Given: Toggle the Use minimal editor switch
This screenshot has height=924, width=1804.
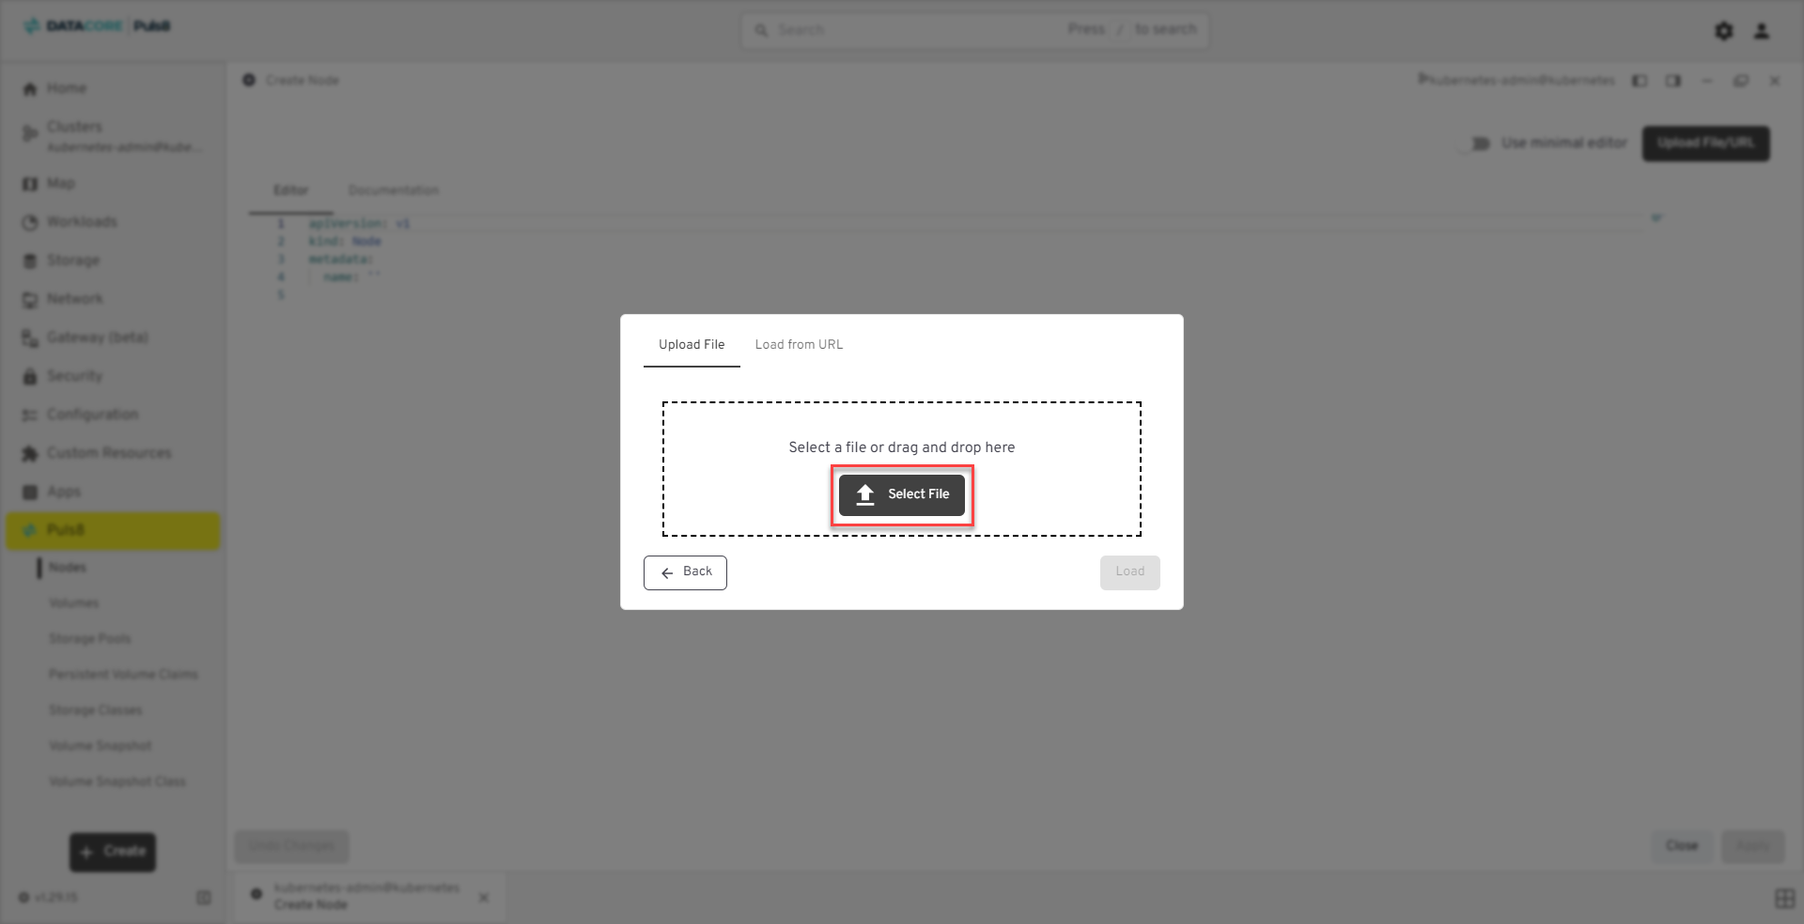Looking at the screenshot, I should pos(1474,144).
